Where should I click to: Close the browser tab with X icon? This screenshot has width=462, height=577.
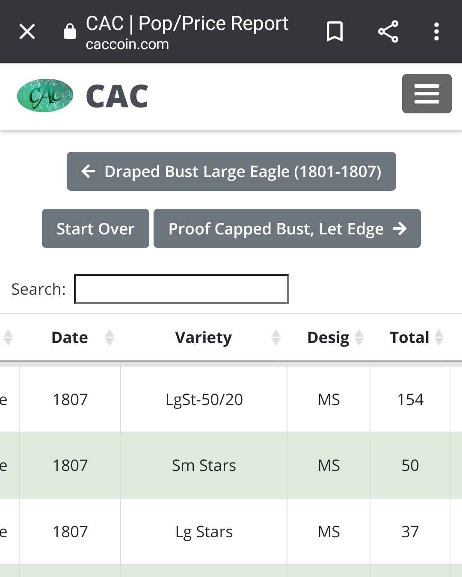[27, 32]
